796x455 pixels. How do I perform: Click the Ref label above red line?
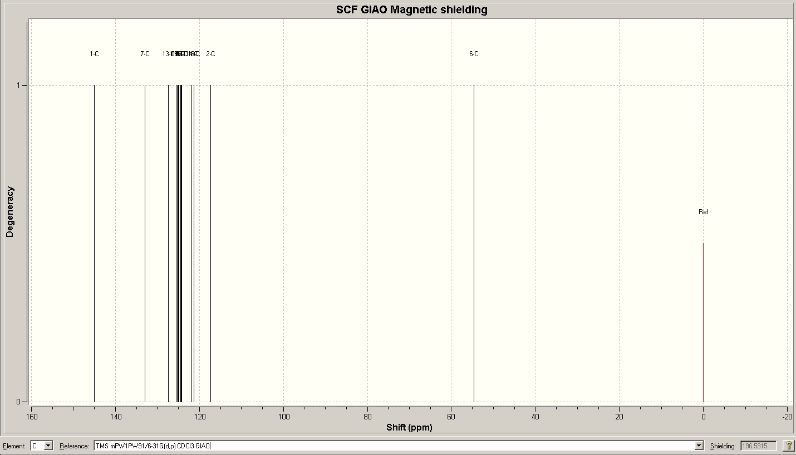point(704,212)
